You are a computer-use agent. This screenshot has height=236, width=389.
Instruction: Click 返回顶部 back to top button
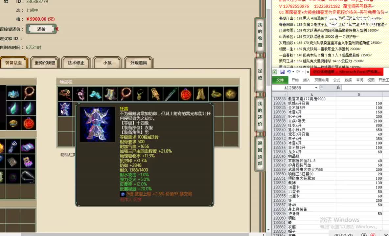click(260, 153)
